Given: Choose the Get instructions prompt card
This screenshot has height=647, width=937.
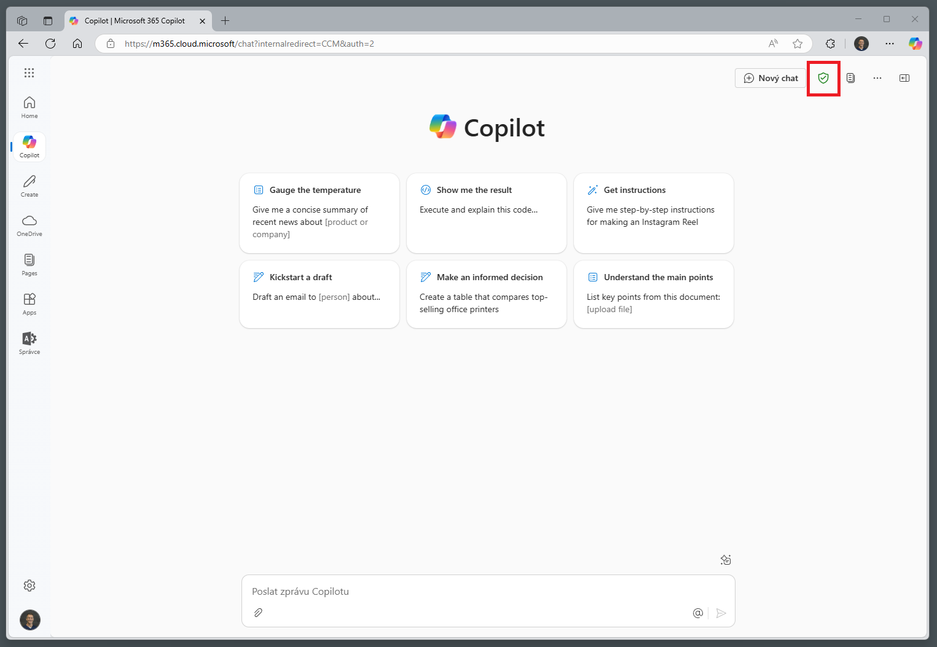Looking at the screenshot, I should pos(653,213).
